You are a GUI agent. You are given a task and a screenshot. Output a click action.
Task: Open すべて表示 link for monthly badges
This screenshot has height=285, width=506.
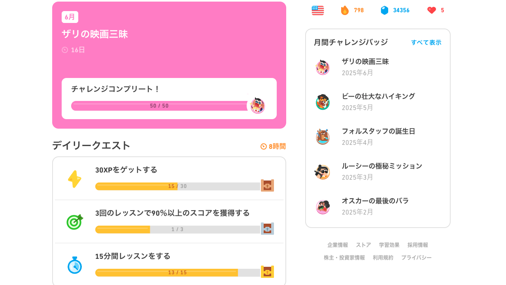pyautogui.click(x=426, y=42)
